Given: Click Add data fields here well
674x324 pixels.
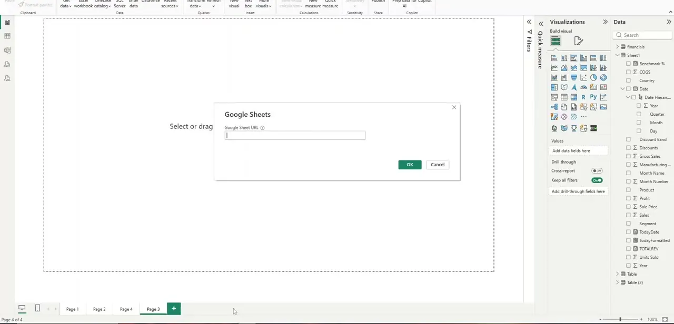Looking at the screenshot, I should pyautogui.click(x=579, y=151).
